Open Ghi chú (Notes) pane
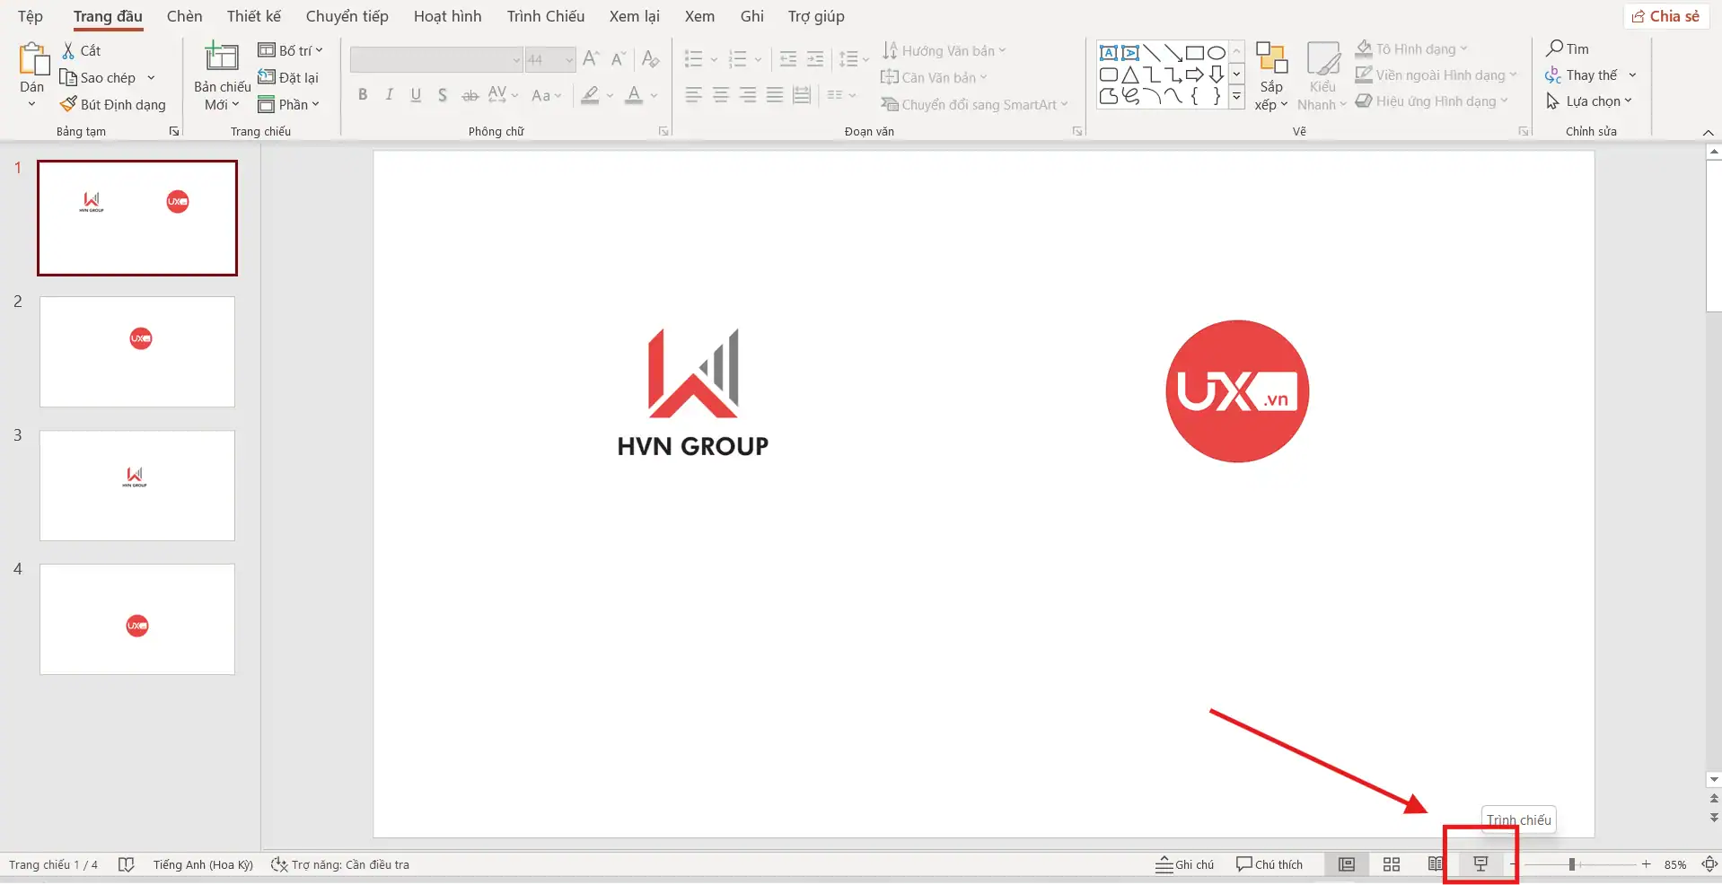 [x=1184, y=864]
